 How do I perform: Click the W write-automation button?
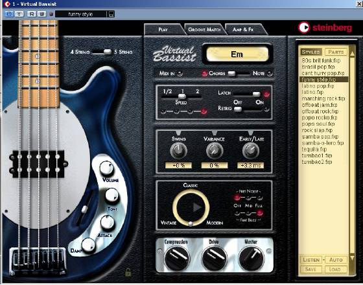pos(41,14)
